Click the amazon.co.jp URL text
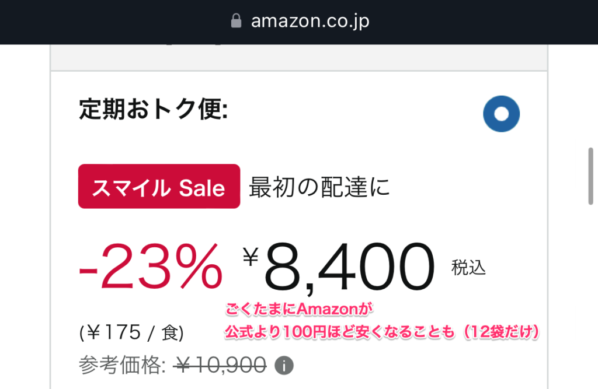 tap(310, 22)
